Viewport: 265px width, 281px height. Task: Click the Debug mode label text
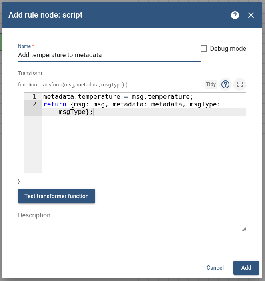point(228,48)
